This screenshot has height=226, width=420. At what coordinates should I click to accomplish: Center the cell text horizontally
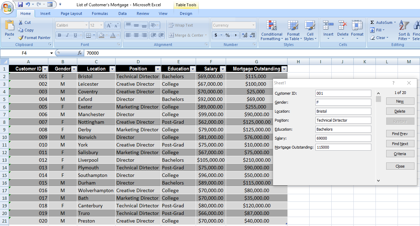pyautogui.click(x=136, y=35)
